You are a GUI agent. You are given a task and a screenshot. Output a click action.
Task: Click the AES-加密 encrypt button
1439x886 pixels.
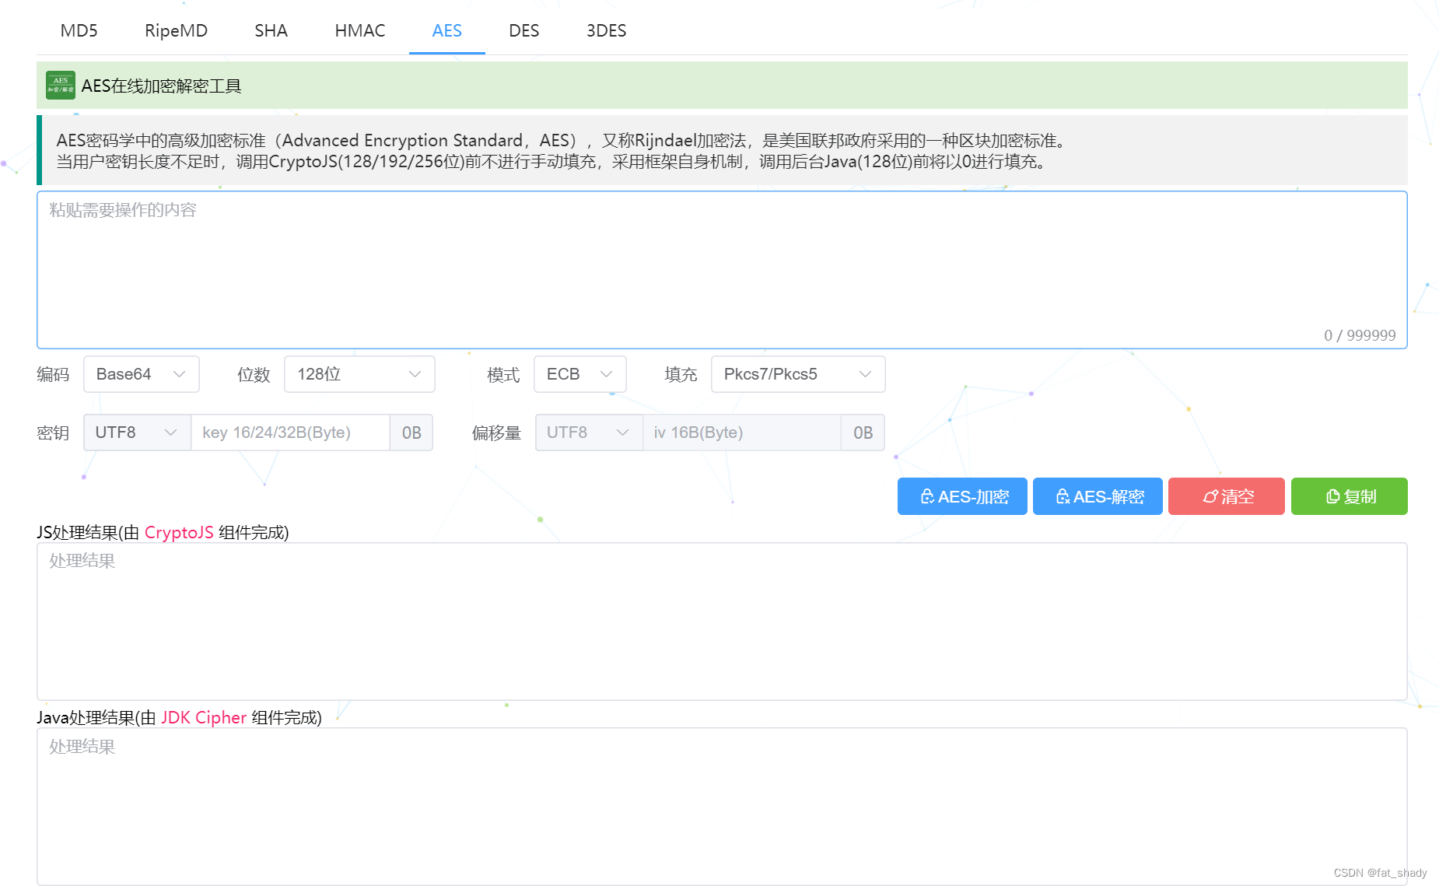962,496
